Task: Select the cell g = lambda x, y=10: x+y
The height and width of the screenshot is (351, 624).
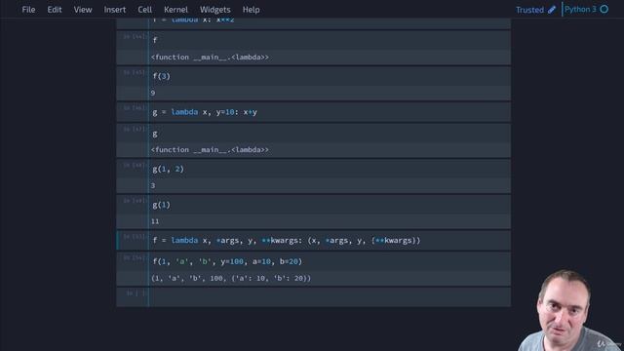Action: coord(330,112)
